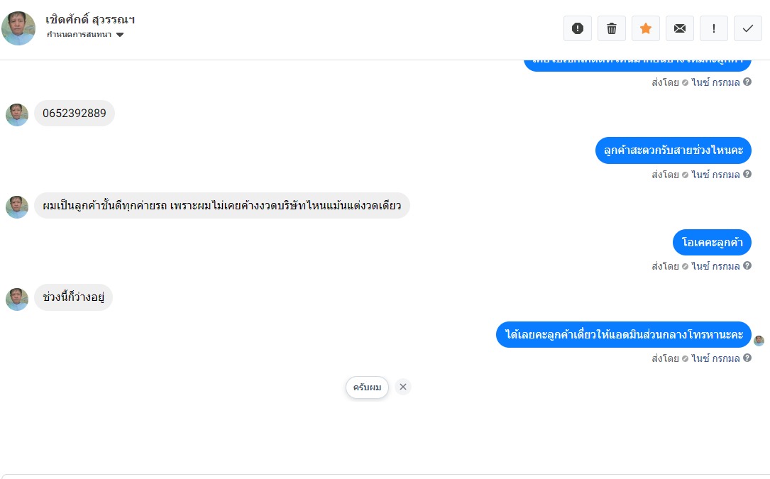Dismiss the ครับผม suggested reply
770x479 pixels.
(403, 387)
